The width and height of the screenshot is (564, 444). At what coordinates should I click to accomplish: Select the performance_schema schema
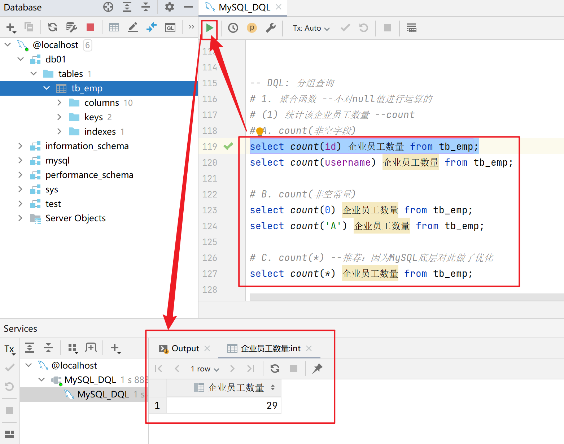pos(89,175)
